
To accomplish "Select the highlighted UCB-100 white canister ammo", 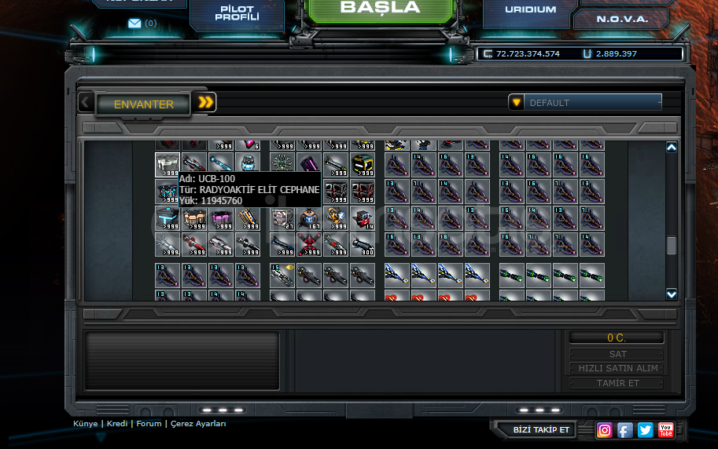I will click(x=168, y=165).
